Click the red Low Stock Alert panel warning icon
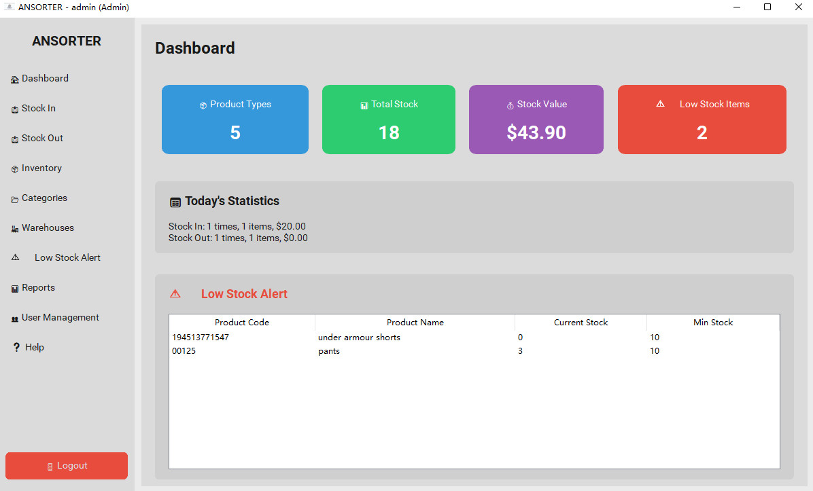 tap(175, 293)
